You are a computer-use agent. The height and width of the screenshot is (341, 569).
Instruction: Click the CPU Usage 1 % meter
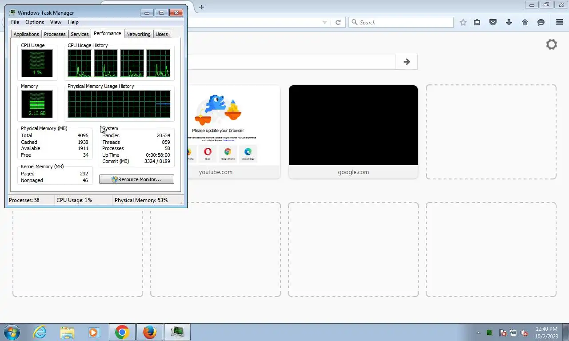coord(37,63)
